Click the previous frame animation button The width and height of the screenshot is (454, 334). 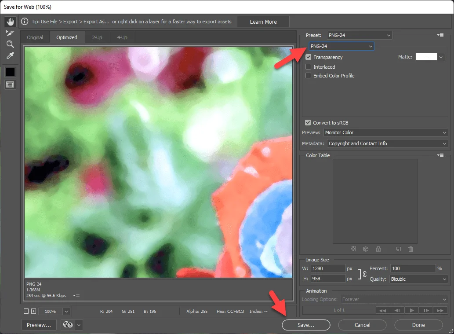(x=397, y=310)
